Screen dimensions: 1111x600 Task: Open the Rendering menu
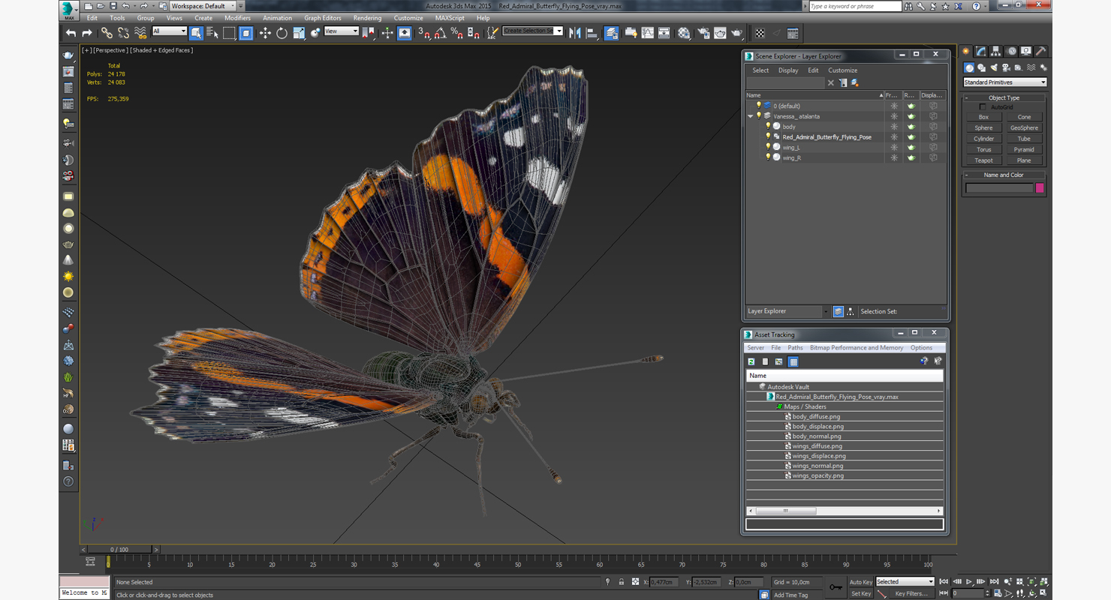(367, 18)
